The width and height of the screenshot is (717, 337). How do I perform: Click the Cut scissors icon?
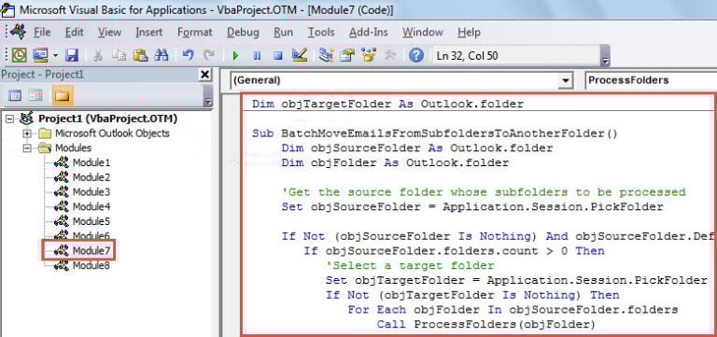pos(98,55)
